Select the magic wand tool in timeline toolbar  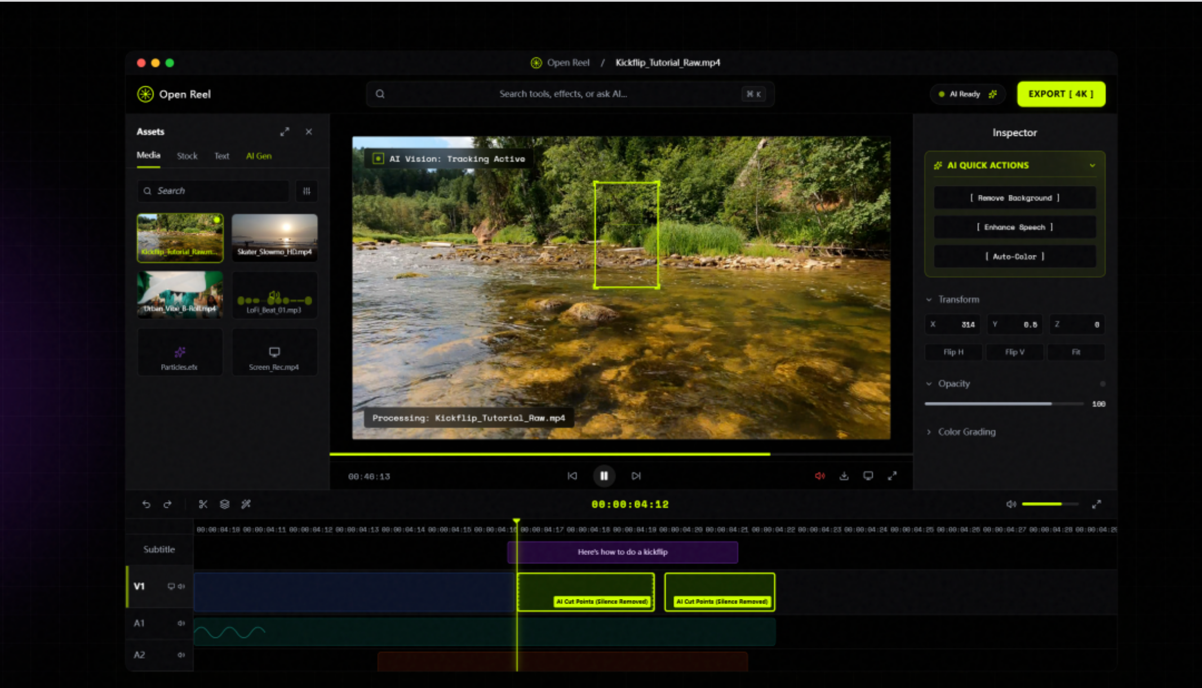[x=246, y=504]
